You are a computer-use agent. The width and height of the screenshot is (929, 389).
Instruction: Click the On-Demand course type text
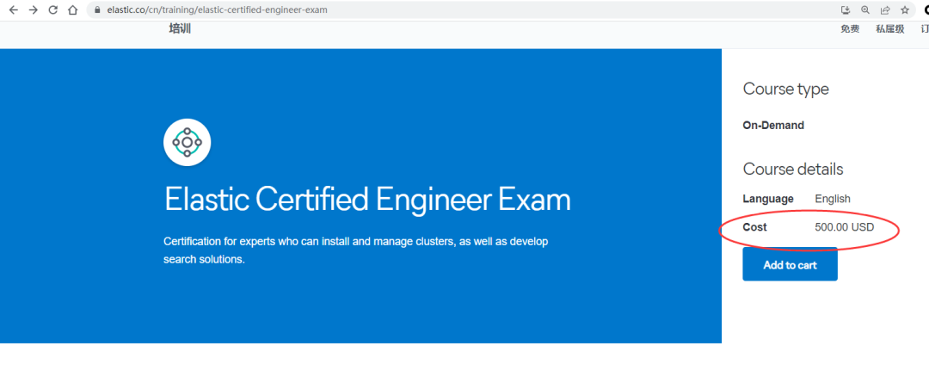coord(773,126)
